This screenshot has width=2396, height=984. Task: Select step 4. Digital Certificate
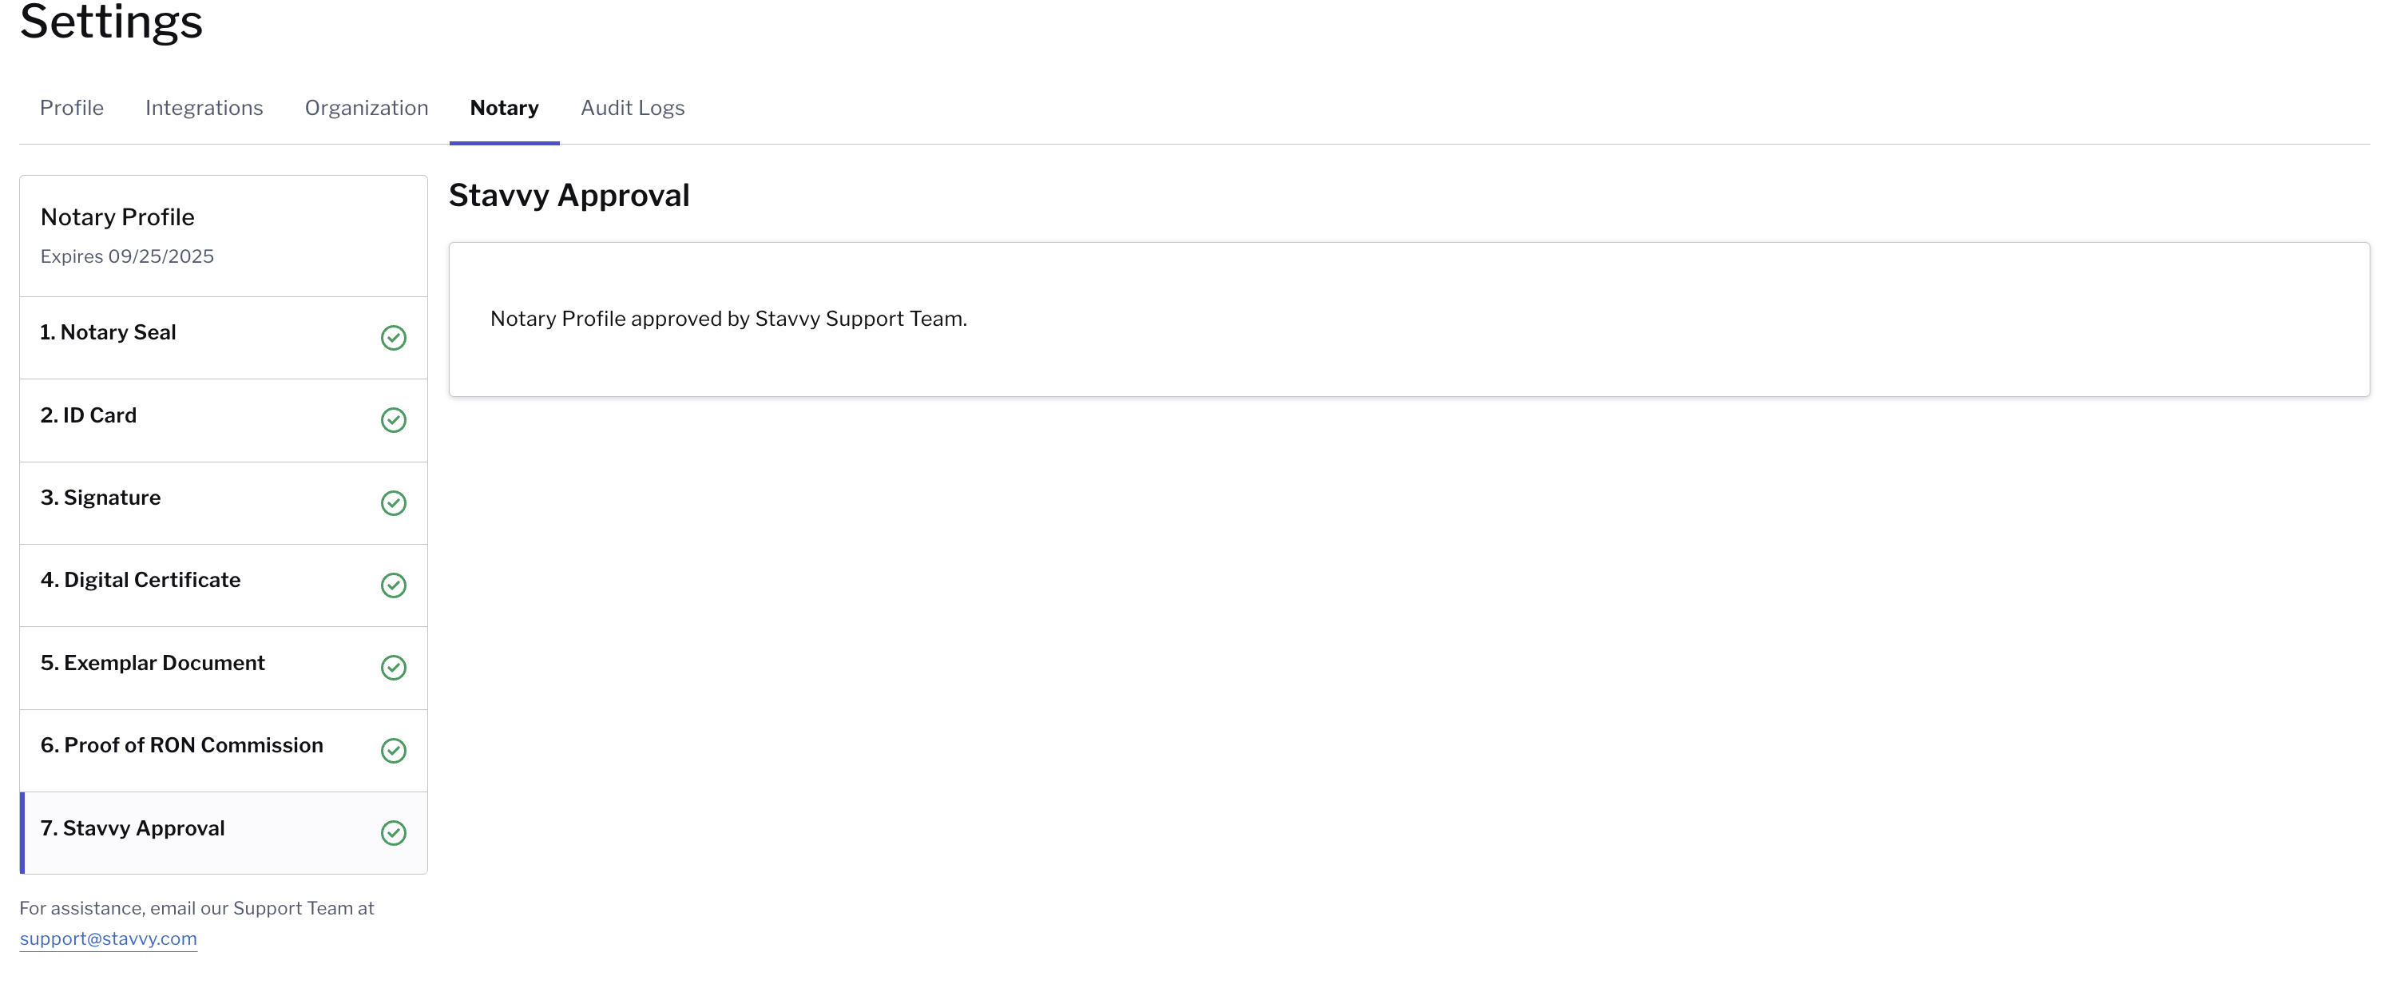point(224,585)
